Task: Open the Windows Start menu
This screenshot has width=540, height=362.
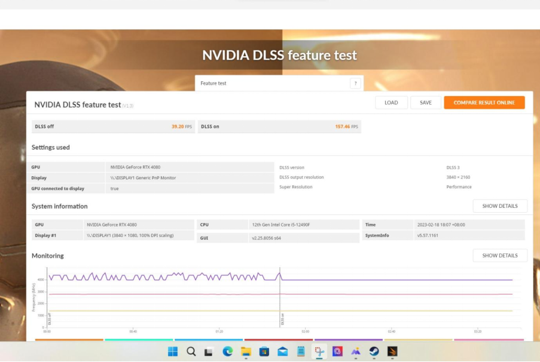Action: coord(173,351)
